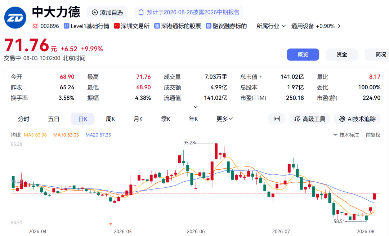Click the 量比 value 8.17

click(x=375, y=77)
